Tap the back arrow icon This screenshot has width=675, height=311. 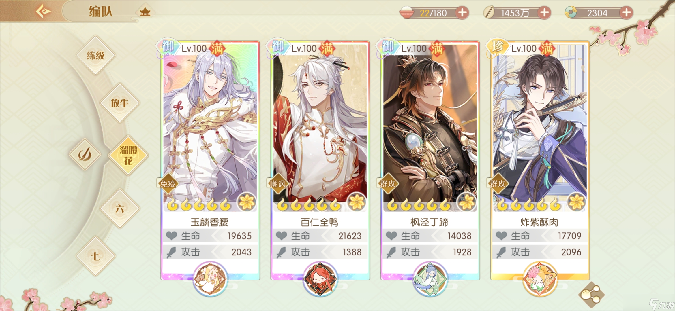click(43, 12)
